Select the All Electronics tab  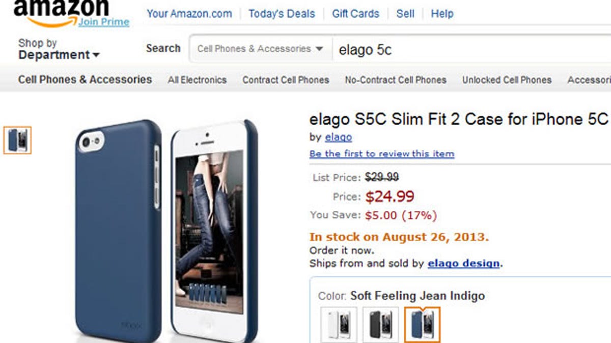tap(197, 80)
